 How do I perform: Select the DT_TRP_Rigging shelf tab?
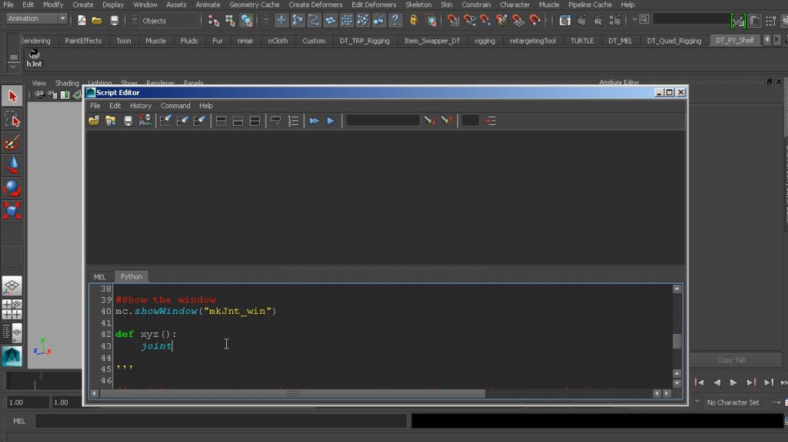coord(364,41)
